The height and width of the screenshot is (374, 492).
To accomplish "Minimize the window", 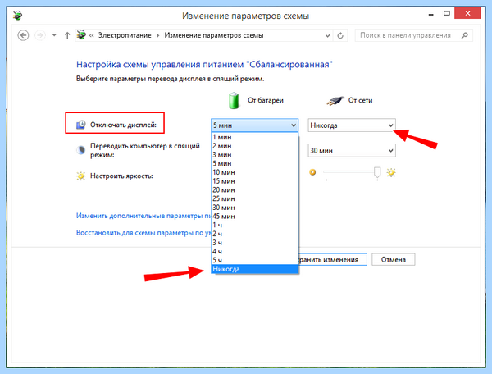I will pos(430,14).
